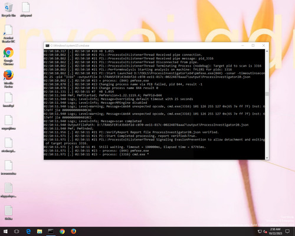The image size is (295, 236).
Task: Minimize the cmd.exe window
Action: click(242, 45)
